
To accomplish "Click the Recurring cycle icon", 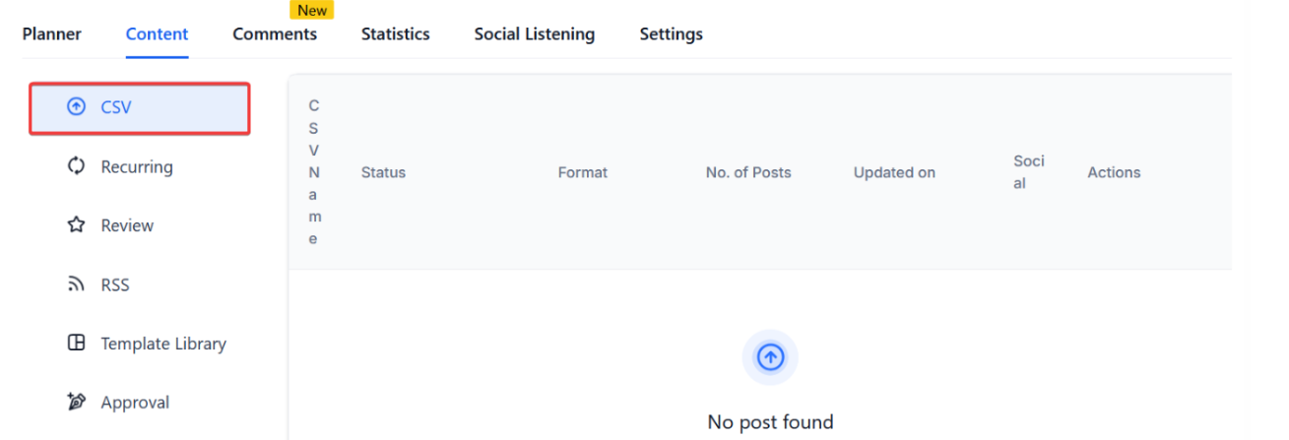I will tap(76, 166).
